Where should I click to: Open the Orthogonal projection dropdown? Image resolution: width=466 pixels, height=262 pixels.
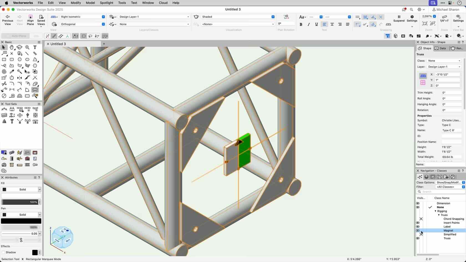click(83, 24)
